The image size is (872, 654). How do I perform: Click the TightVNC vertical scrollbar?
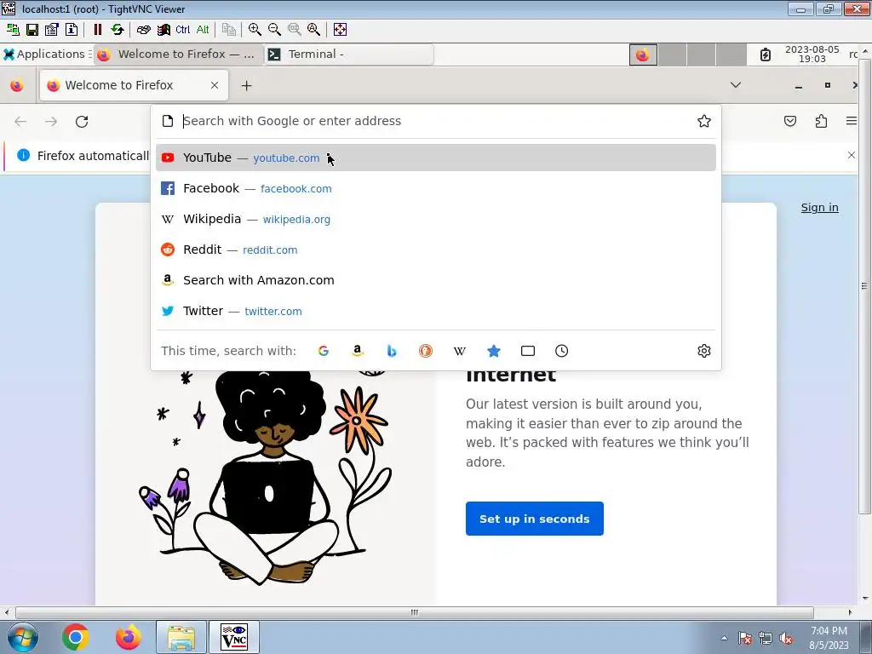[865, 286]
